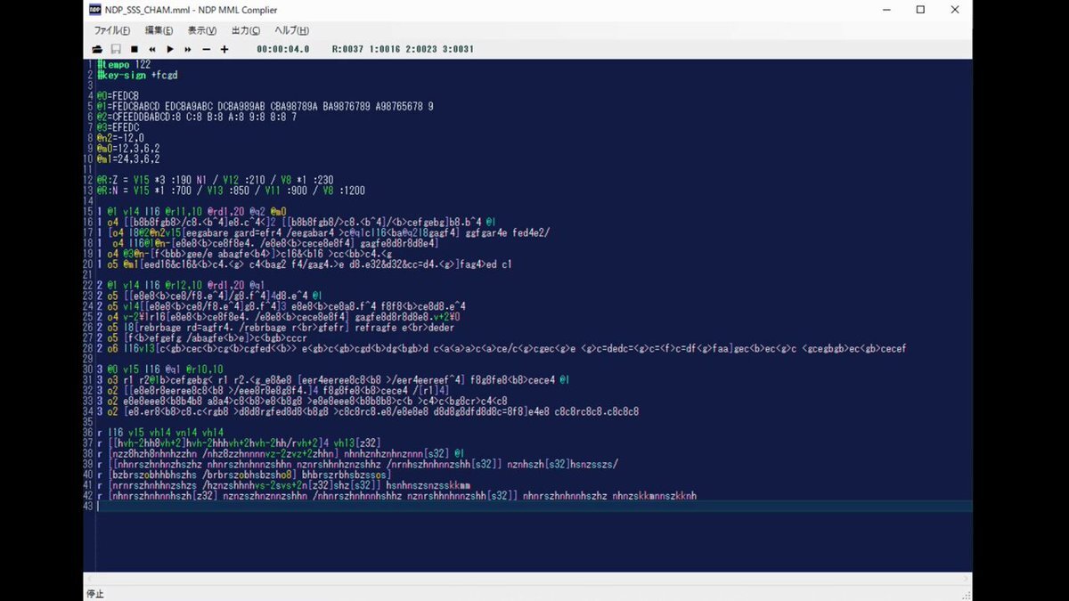
Task: Open the ファイル(F) menu
Action: coord(112,30)
